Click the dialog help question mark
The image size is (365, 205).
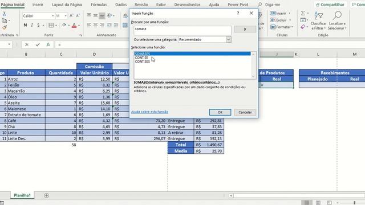tap(238, 13)
